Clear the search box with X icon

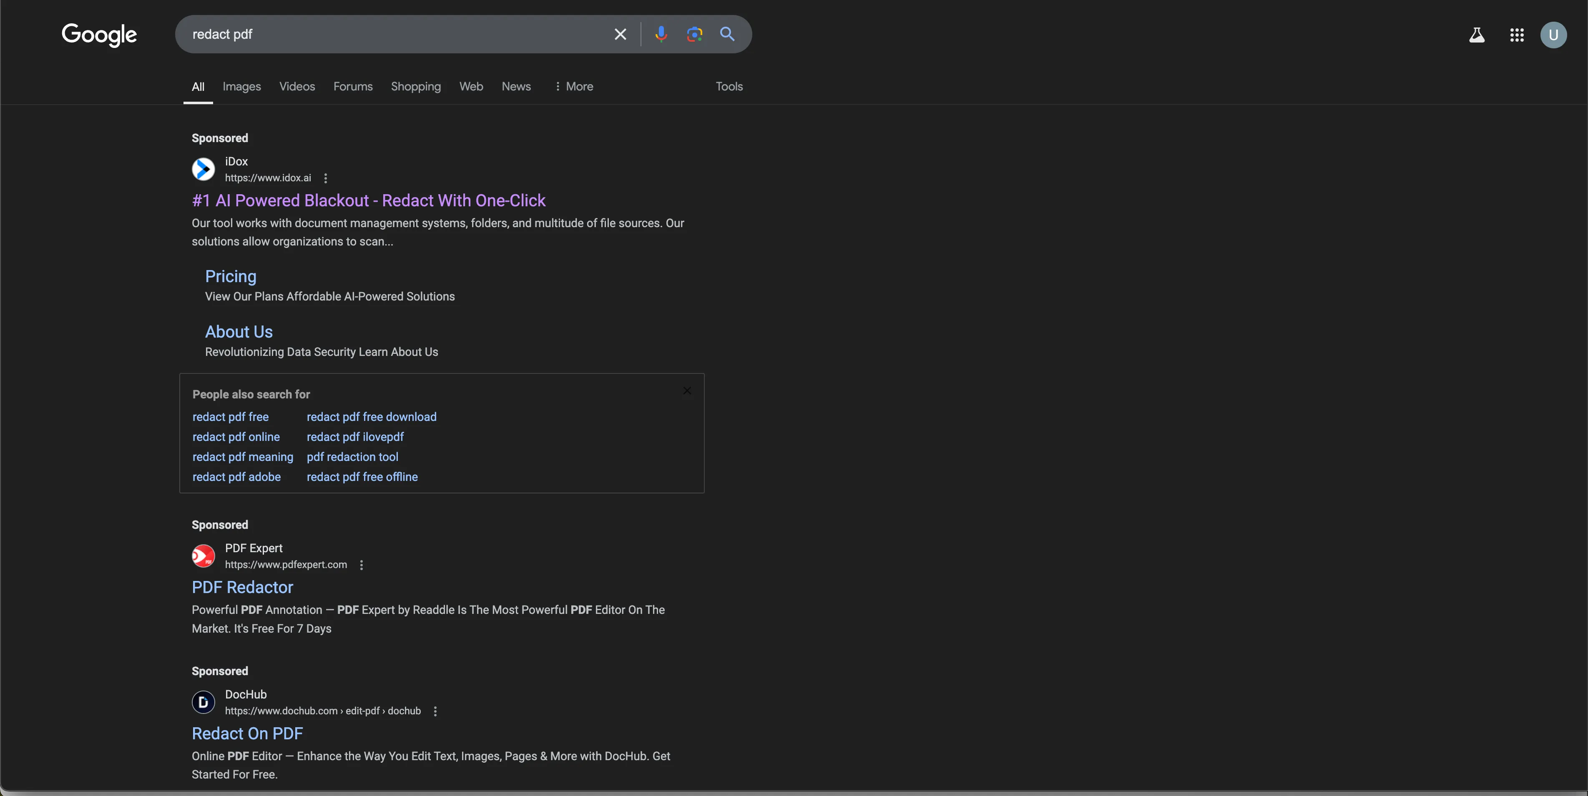pos(620,35)
